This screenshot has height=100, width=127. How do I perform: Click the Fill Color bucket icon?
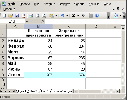[x=116, y=16]
